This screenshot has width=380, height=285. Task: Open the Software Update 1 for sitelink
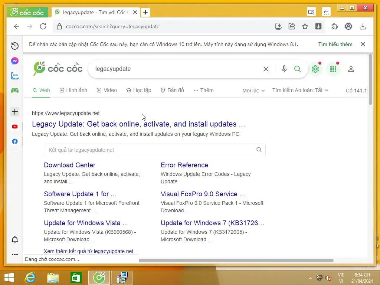click(x=80, y=194)
